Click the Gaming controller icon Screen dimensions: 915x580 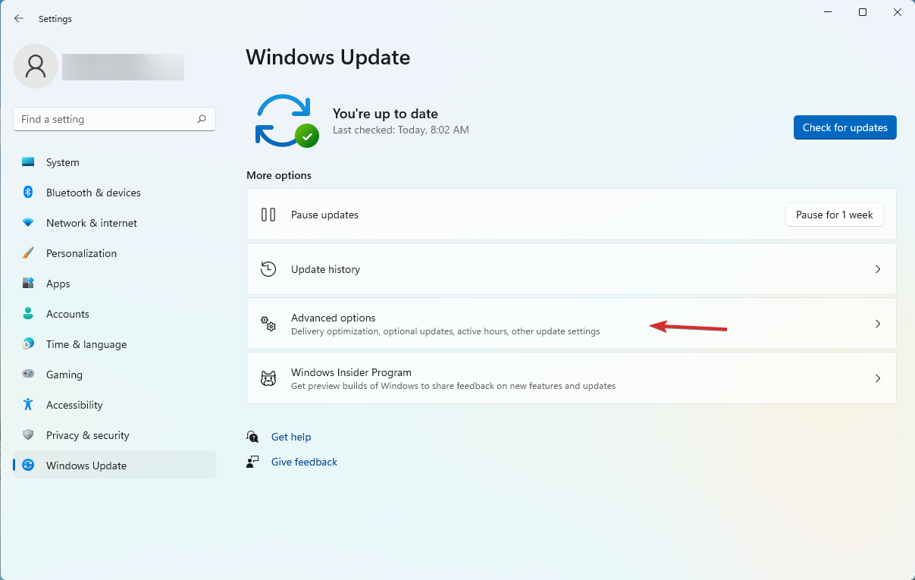[x=28, y=374]
